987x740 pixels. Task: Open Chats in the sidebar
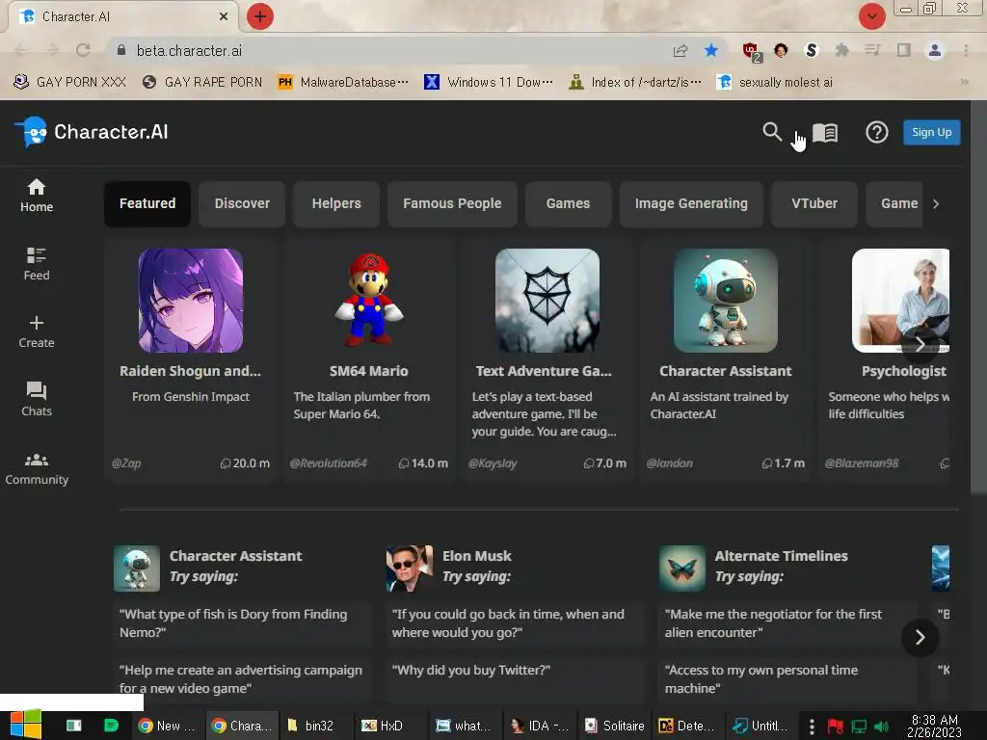tap(37, 400)
